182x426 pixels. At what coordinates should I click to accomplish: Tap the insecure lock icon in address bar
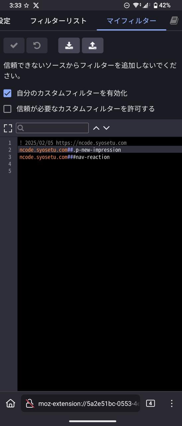point(30,404)
